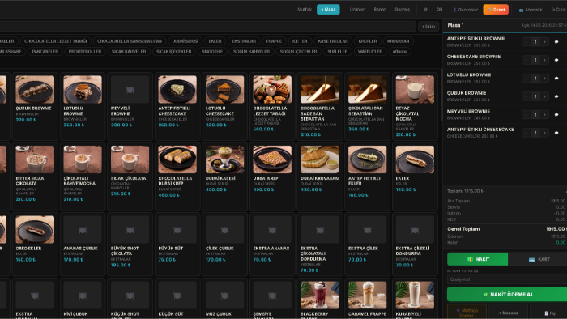Filter by KRUVASAN category
Screen dimensions: 567x319
[398, 41]
